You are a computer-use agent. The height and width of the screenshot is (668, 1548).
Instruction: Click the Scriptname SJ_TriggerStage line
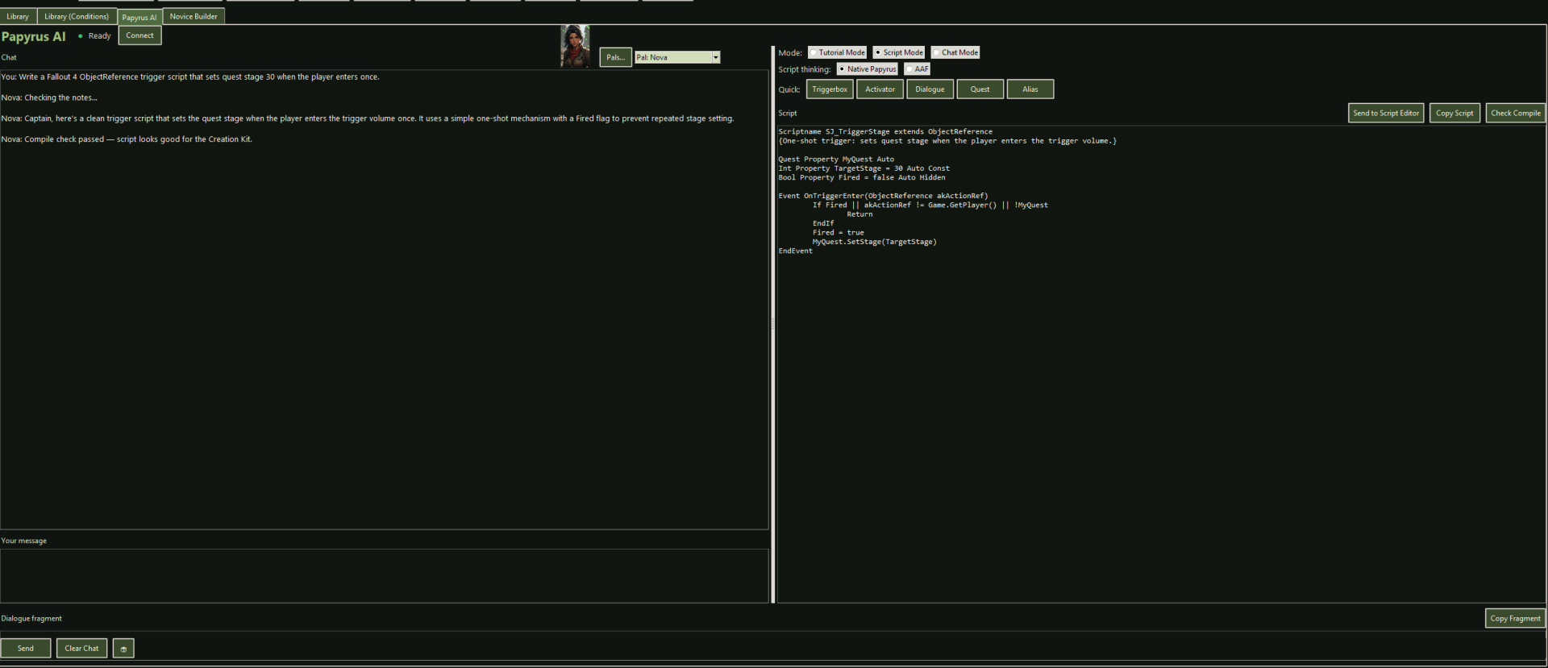[885, 131]
